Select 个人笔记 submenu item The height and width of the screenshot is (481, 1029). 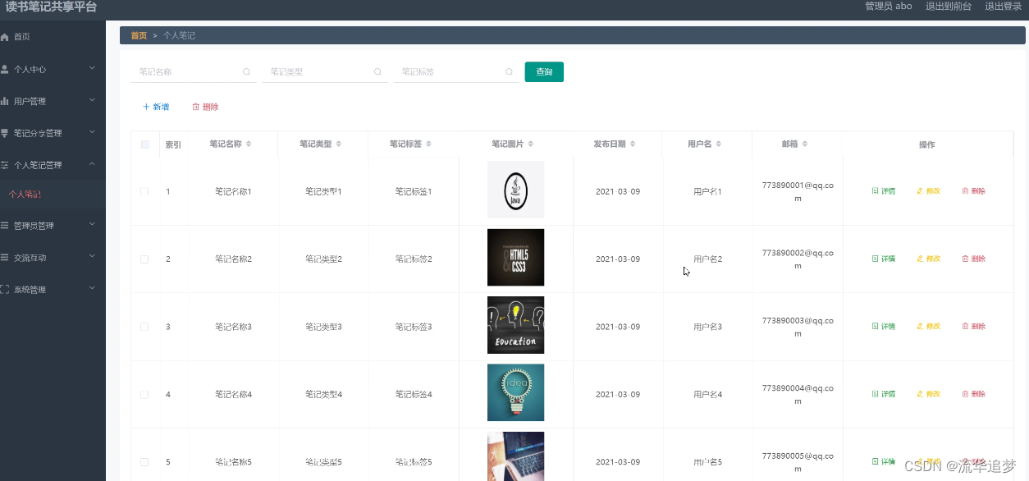point(53,195)
